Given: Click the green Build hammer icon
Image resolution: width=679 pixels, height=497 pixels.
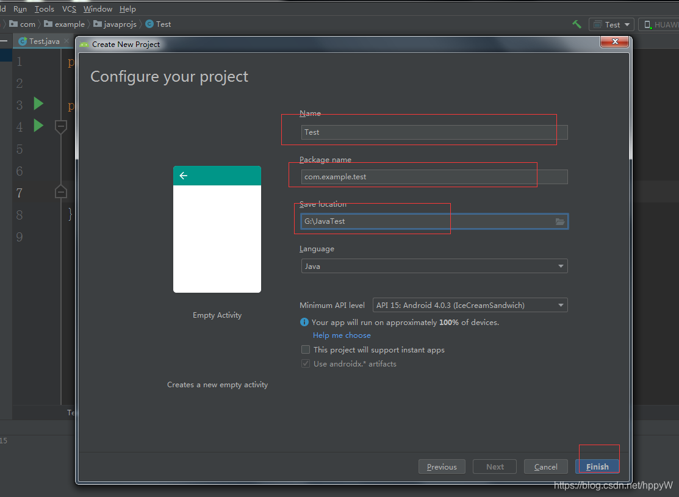Looking at the screenshot, I should tap(577, 24).
